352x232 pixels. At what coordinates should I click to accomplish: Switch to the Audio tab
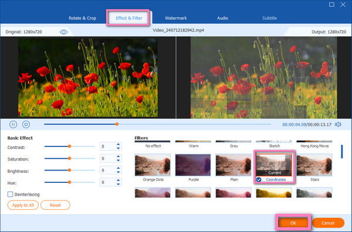click(x=222, y=18)
